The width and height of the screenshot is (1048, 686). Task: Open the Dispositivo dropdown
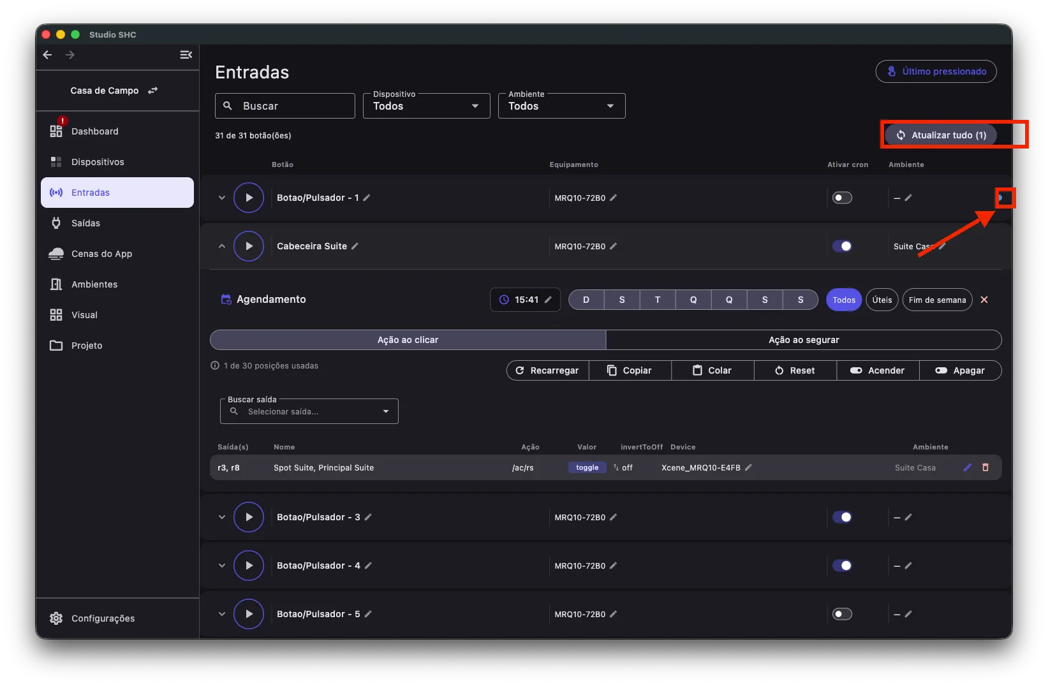tap(427, 106)
